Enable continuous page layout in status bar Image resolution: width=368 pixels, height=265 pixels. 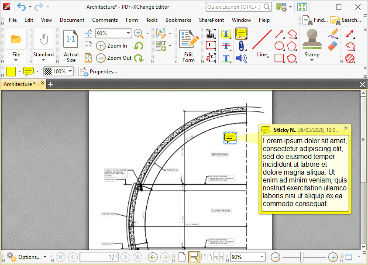point(194,257)
